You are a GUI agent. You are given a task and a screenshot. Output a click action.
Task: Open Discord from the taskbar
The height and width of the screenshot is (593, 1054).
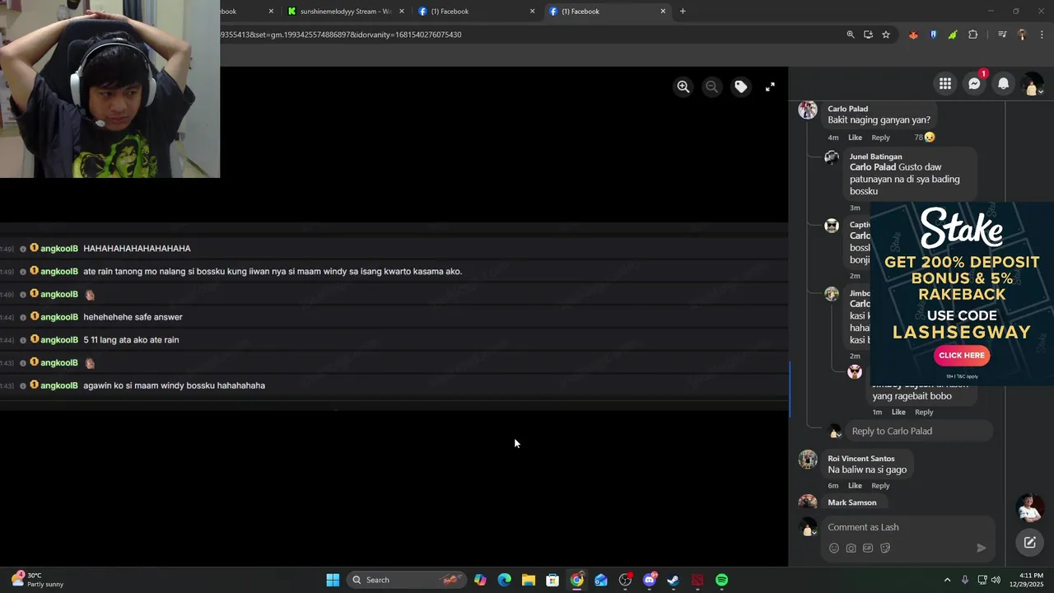pos(650,580)
